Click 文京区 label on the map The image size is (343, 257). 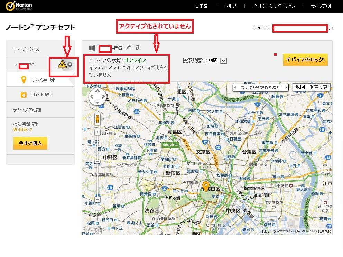203,152
